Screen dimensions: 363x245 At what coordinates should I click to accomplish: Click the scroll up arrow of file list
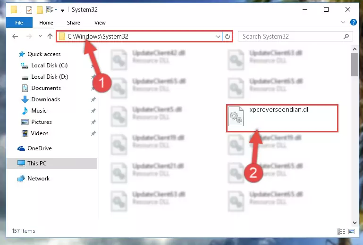point(355,49)
